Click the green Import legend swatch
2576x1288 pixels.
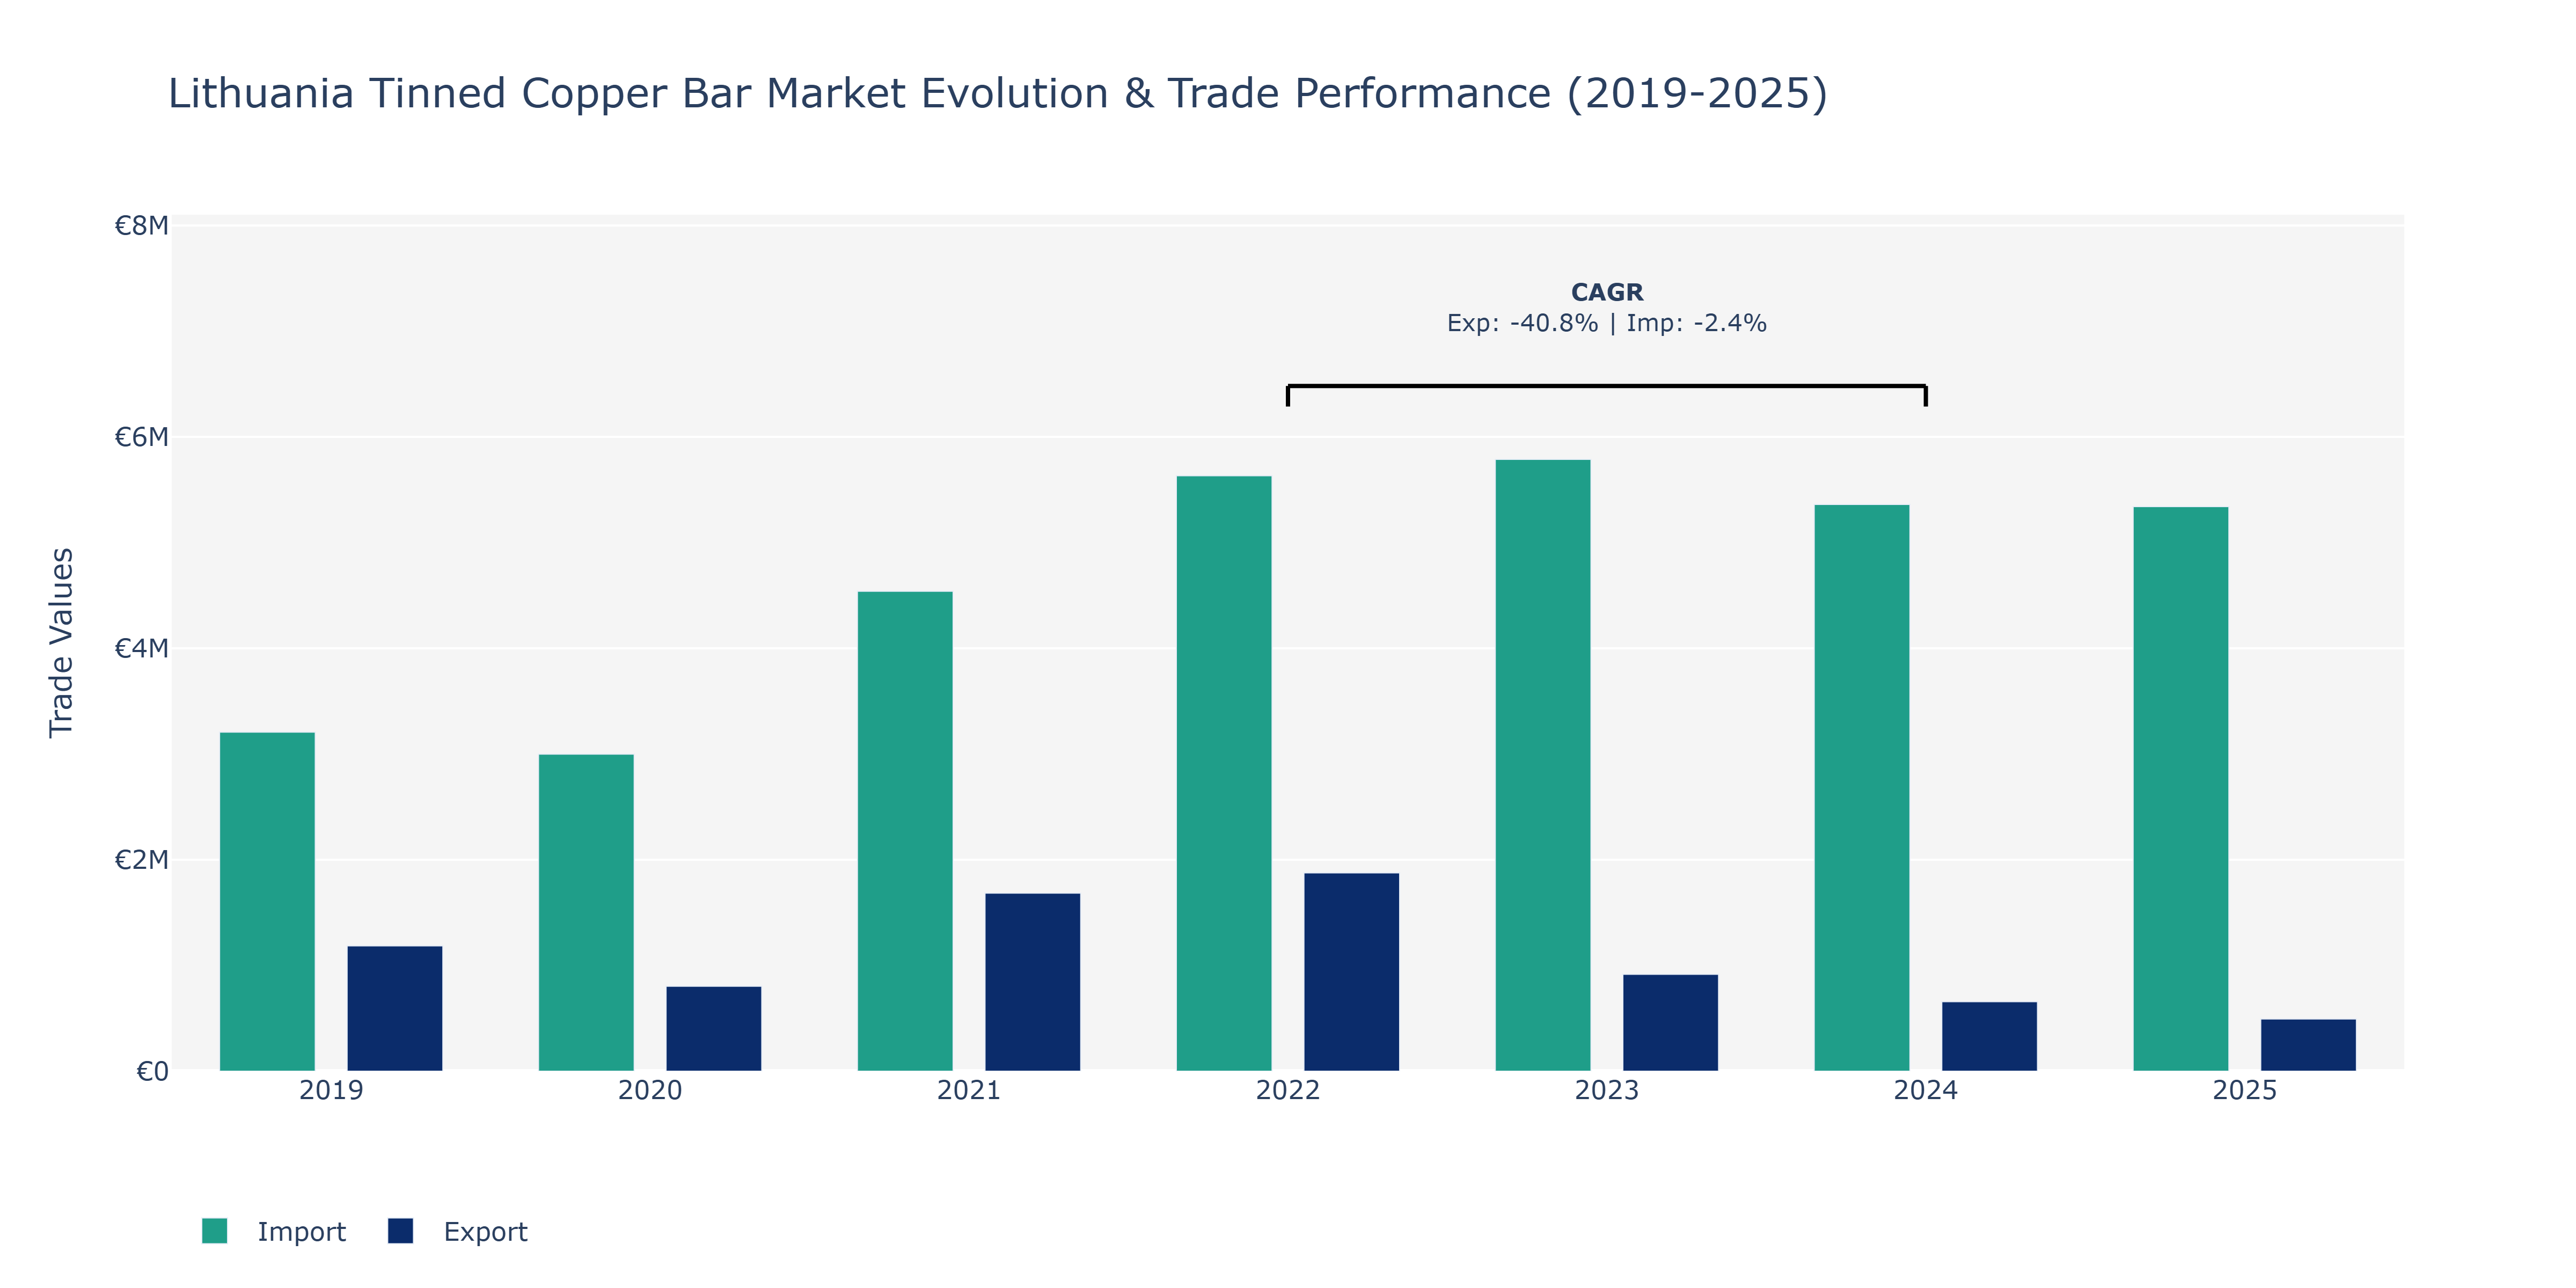214,1231
